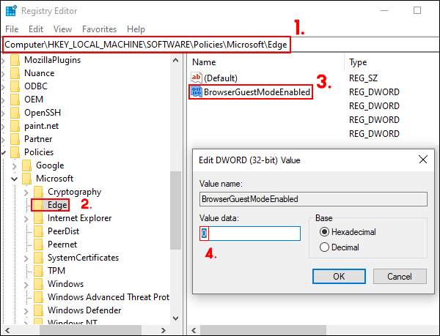Open the Favorites menu
The width and height of the screenshot is (440, 336).
point(99,29)
